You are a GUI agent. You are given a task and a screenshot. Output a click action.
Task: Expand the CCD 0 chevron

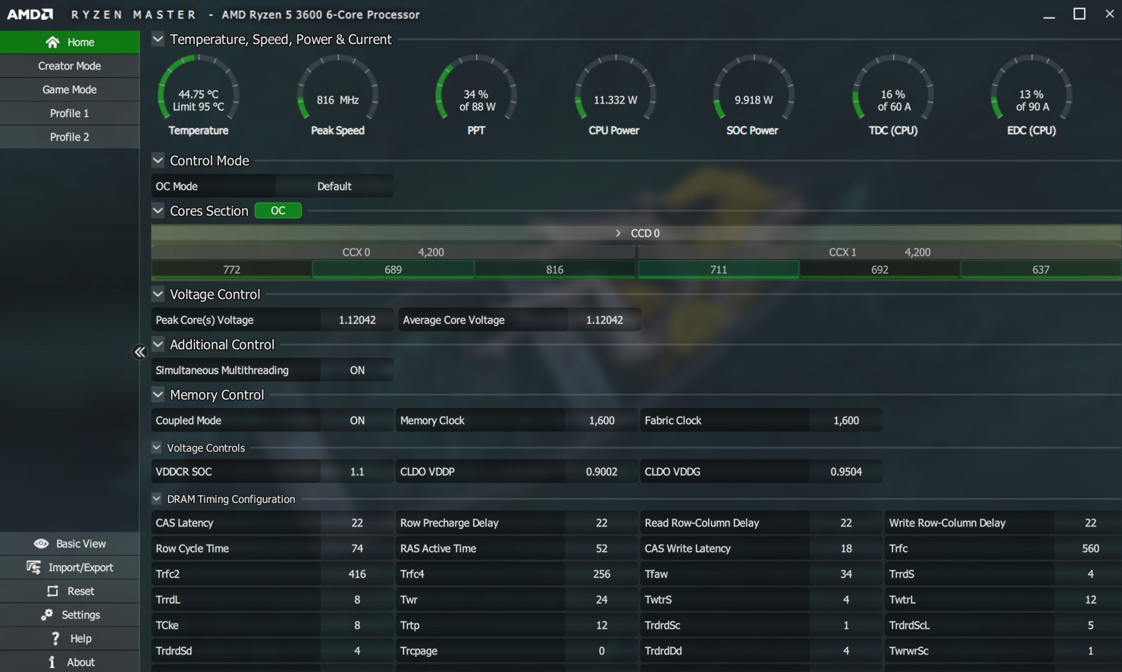click(x=618, y=233)
